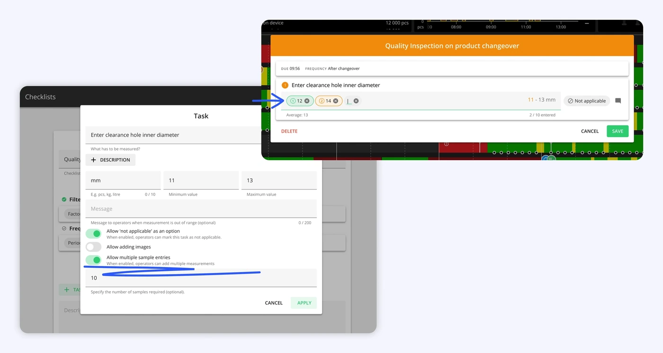
Task: Remove sample entry 12 with its X
Action: click(x=307, y=101)
